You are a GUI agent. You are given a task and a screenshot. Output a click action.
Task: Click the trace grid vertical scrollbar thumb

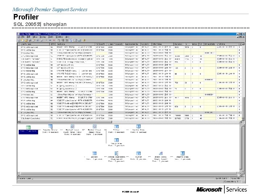(x=243, y=107)
